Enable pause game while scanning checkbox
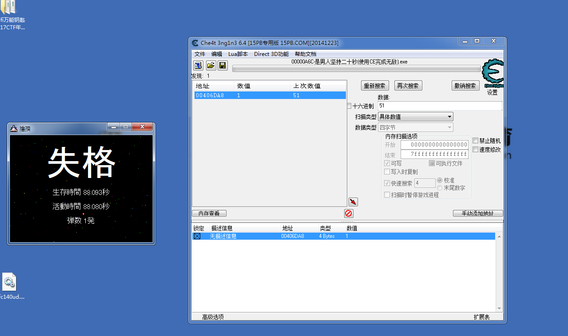Image resolution: width=568 pixels, height=336 pixels. (x=387, y=195)
